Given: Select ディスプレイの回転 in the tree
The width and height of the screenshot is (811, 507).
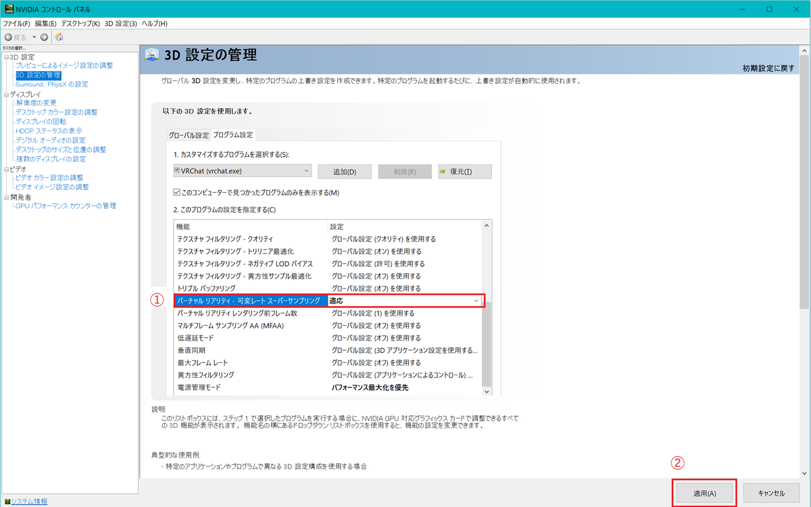Looking at the screenshot, I should pos(41,122).
